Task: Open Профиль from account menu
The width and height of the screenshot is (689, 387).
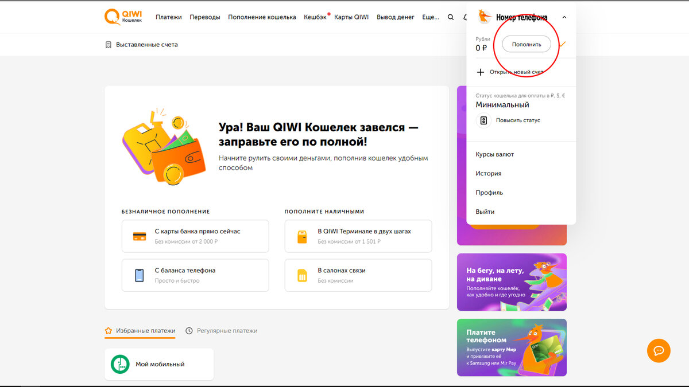Action: coord(489,193)
